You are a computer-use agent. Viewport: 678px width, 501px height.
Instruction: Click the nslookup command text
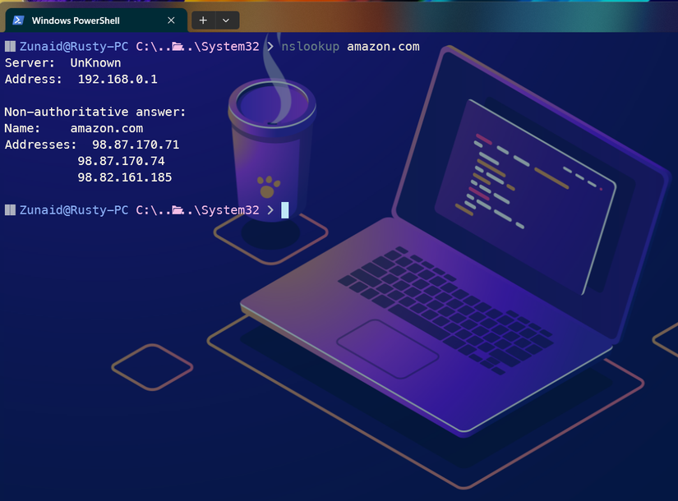[310, 46]
